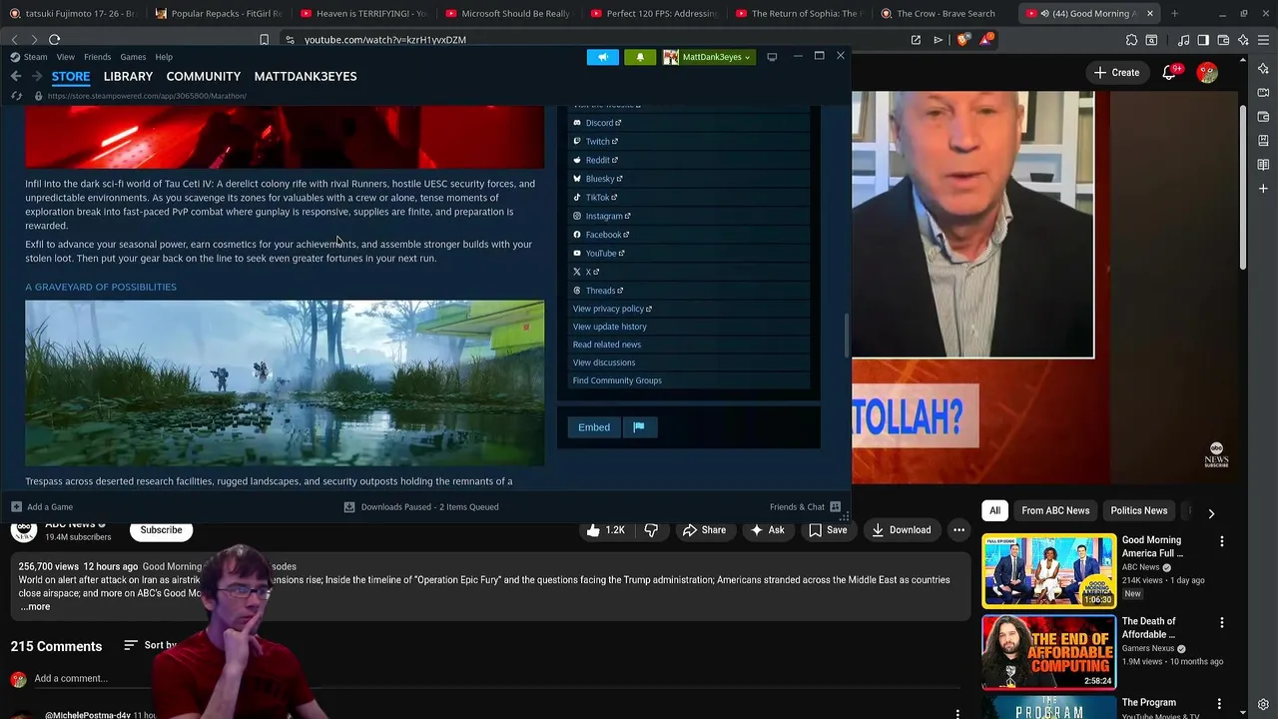Go back in Steam store navigation
This screenshot has width=1278, height=719.
tap(16, 76)
